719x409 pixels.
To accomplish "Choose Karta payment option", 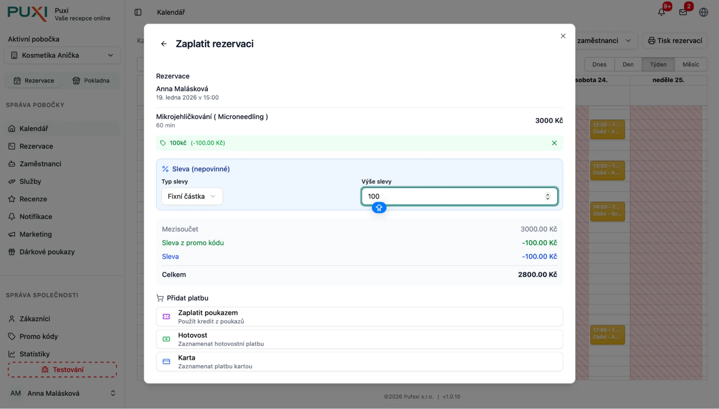I will (x=359, y=362).
